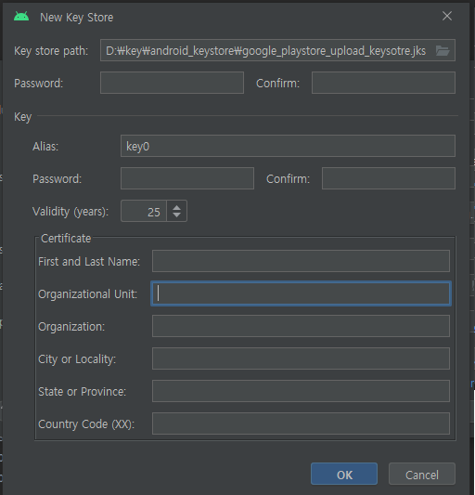Select the First and Last Name field
Viewport: 475px width, 495px height.
click(x=301, y=261)
